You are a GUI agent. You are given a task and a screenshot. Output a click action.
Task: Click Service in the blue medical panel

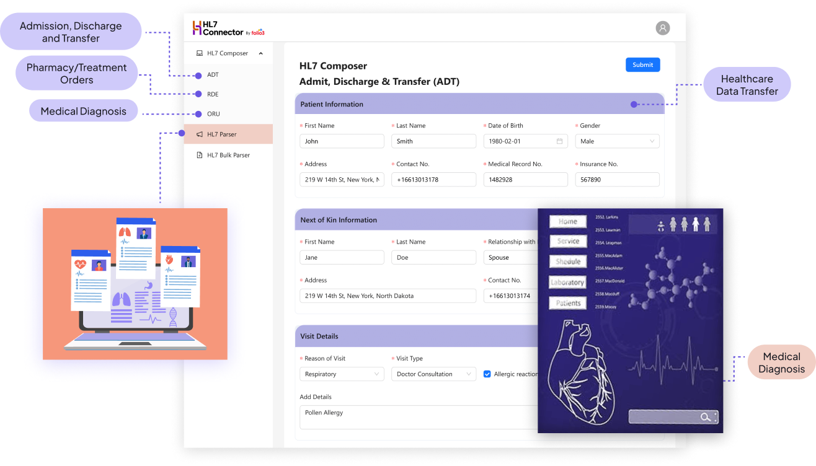click(568, 242)
